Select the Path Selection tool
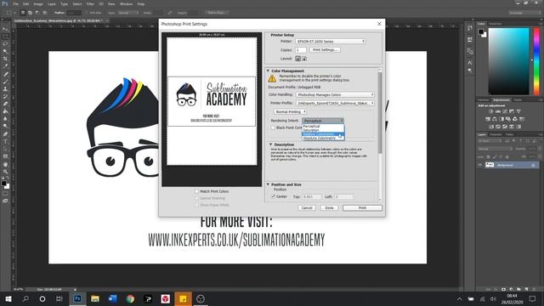This screenshot has width=544, height=306. (5, 149)
